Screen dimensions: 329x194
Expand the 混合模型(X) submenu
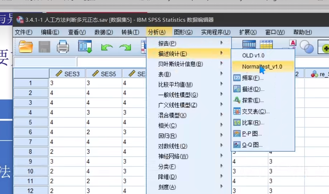coord(189,115)
